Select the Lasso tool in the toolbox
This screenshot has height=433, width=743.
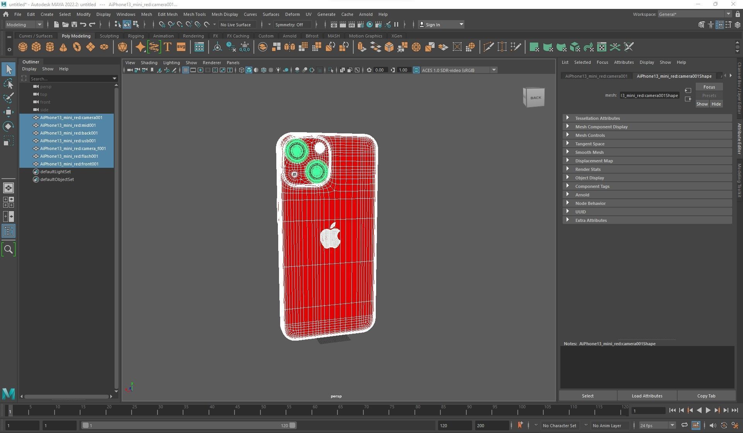click(9, 84)
